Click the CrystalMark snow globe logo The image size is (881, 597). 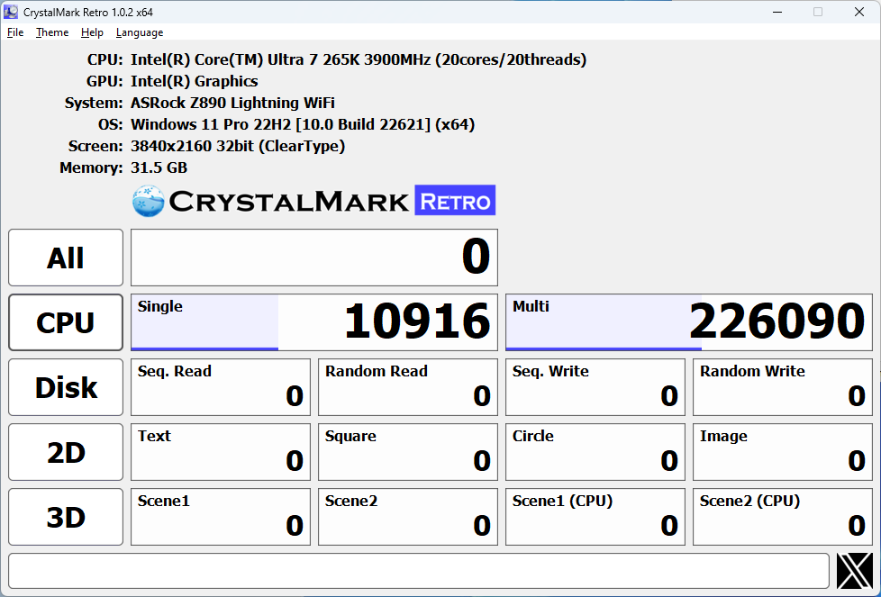click(149, 201)
